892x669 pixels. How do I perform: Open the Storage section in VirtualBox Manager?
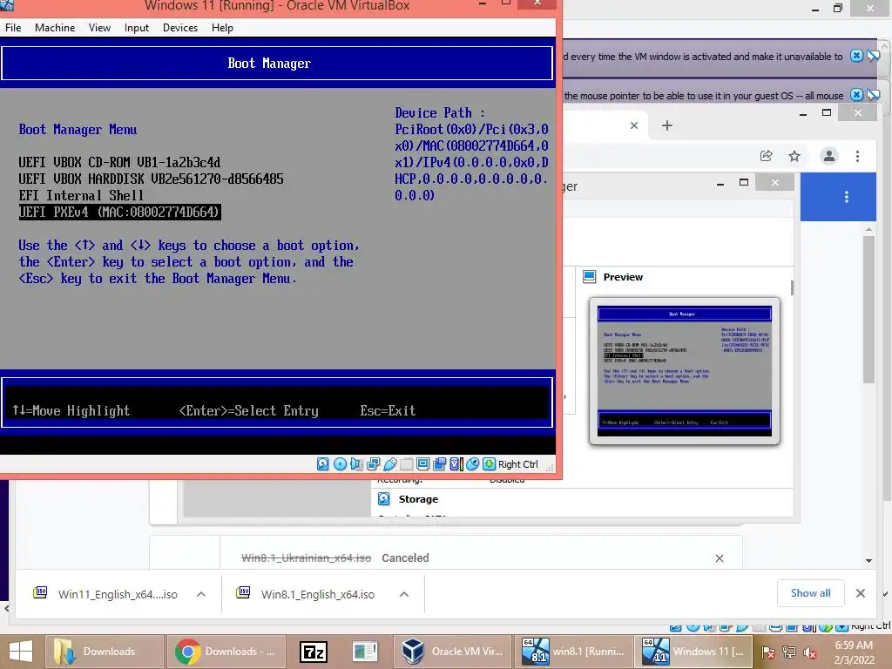(x=418, y=499)
